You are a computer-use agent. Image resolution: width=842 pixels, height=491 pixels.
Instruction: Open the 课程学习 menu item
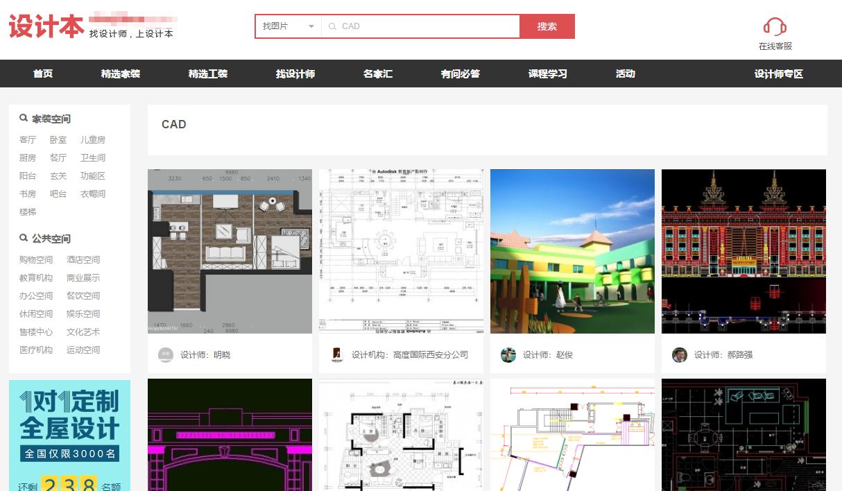[x=547, y=74]
